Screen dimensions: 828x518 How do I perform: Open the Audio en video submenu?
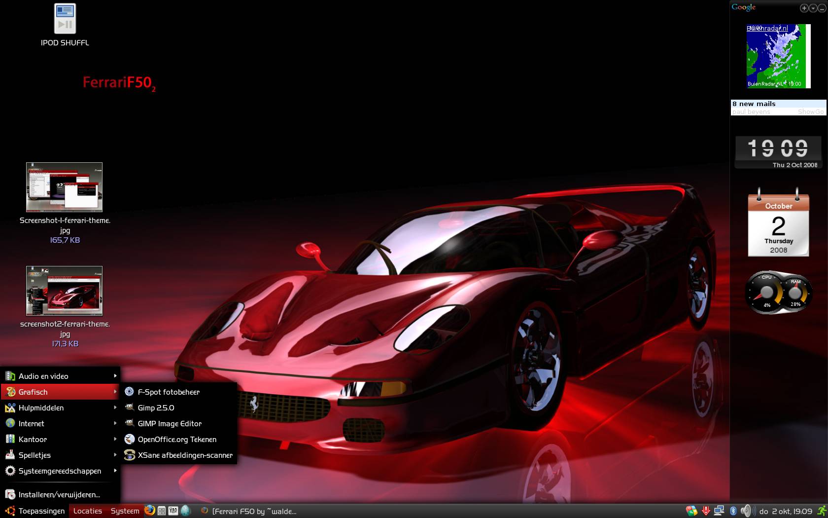coord(60,376)
